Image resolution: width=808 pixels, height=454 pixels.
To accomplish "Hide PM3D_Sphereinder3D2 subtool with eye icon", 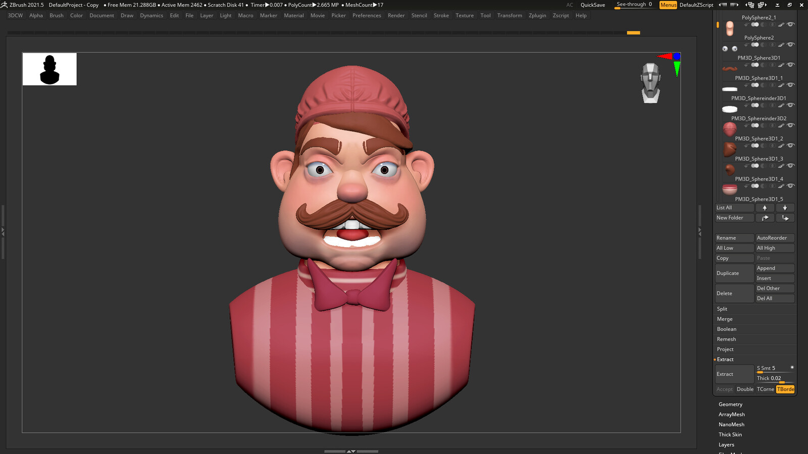I will point(791,125).
